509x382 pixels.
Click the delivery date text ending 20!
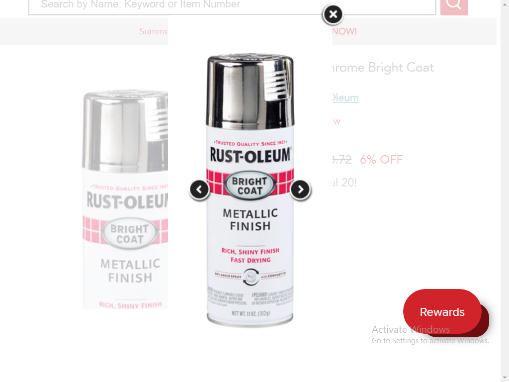(x=344, y=183)
